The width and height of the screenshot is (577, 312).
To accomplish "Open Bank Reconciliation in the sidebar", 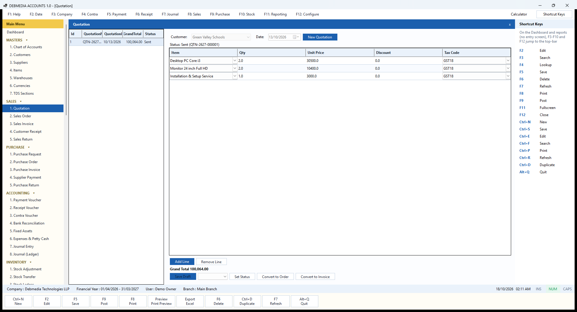I will click(33, 223).
